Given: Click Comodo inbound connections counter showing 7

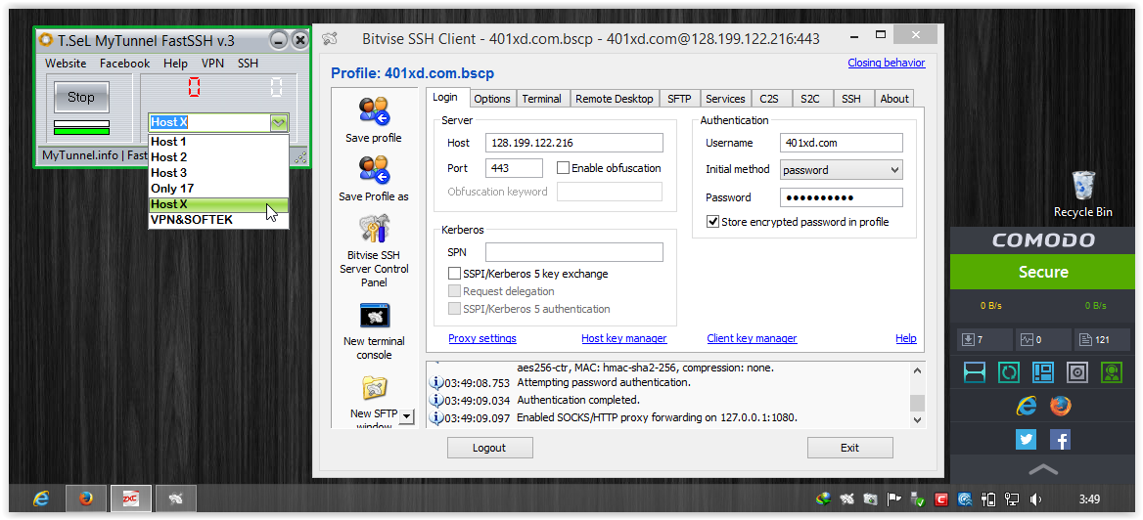Looking at the screenshot, I should [x=984, y=339].
